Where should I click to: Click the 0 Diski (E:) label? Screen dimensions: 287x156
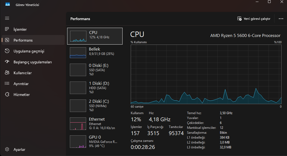[99, 65]
